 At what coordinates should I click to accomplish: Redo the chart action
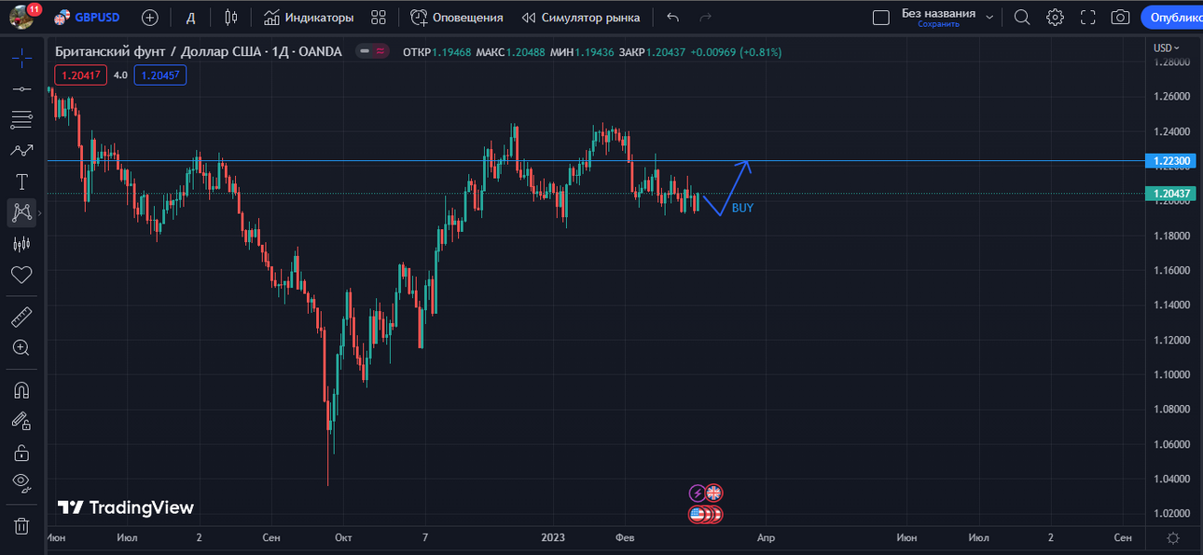706,18
